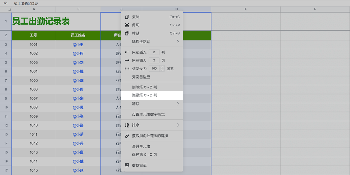Click the scissors cut icon
This screenshot has width=350, height=175.
pos(127,25)
